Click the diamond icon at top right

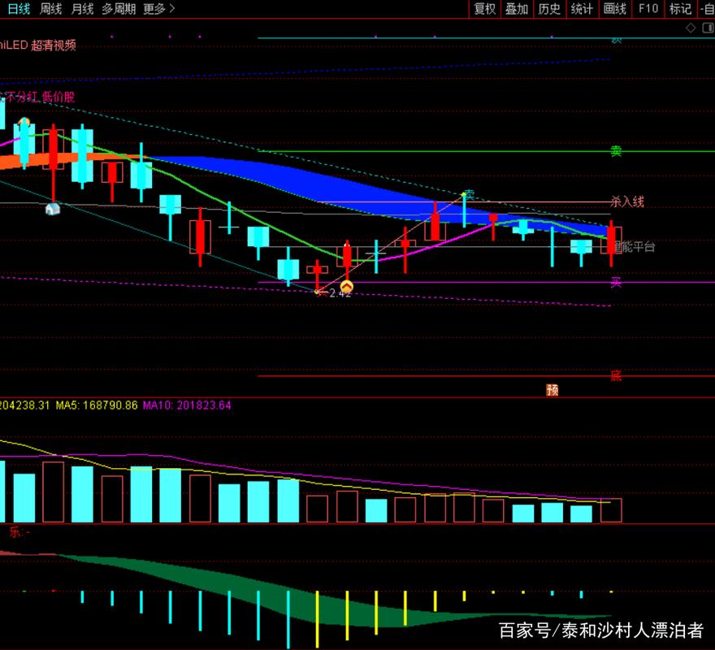(x=691, y=28)
